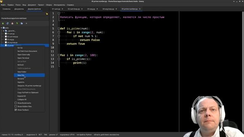
Task: Click the blue Refresh icon in file tree toolbar
Action: [8, 23]
